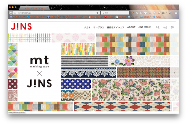Image resolution: width=187 pixels, height=125 pixels.
Task: Open the Firefox hamburger menu
Action: click(x=176, y=13)
